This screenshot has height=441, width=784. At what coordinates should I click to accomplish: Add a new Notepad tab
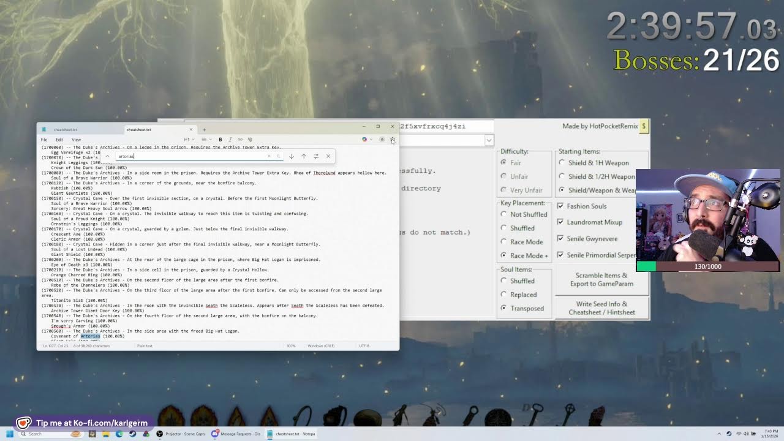click(x=204, y=129)
